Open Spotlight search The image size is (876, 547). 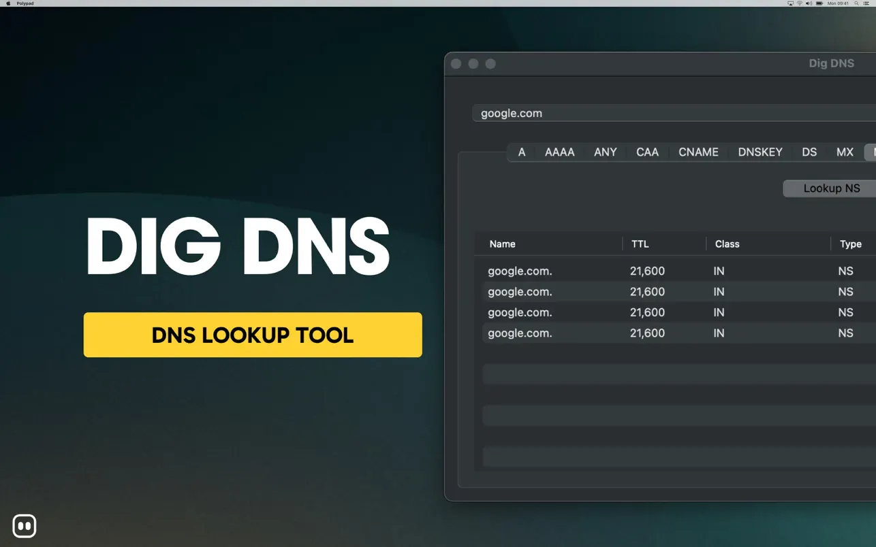(856, 3)
